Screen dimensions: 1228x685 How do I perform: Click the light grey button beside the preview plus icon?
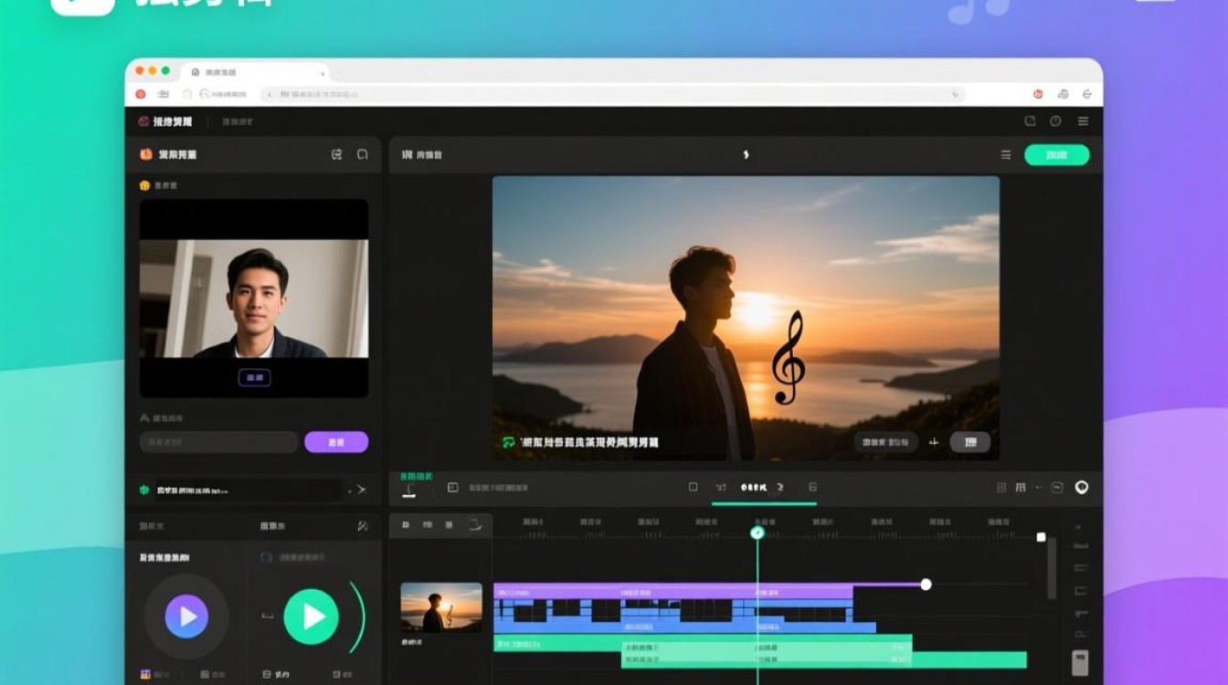point(970,442)
